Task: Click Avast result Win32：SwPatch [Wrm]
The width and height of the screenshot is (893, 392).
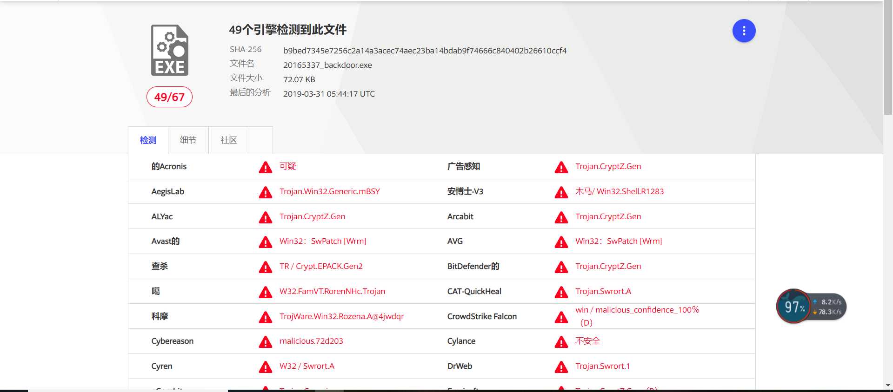Action: (x=323, y=241)
